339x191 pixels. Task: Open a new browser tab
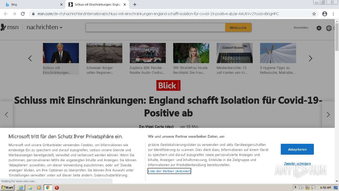135,5
